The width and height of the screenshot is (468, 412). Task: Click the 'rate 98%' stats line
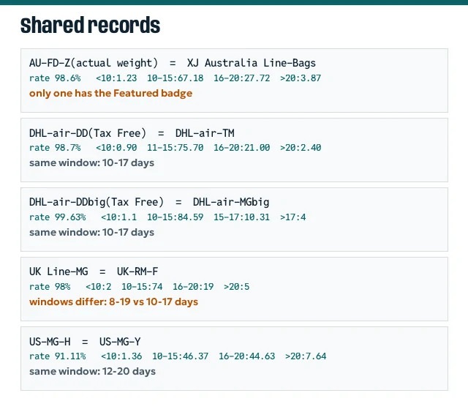coord(140,287)
